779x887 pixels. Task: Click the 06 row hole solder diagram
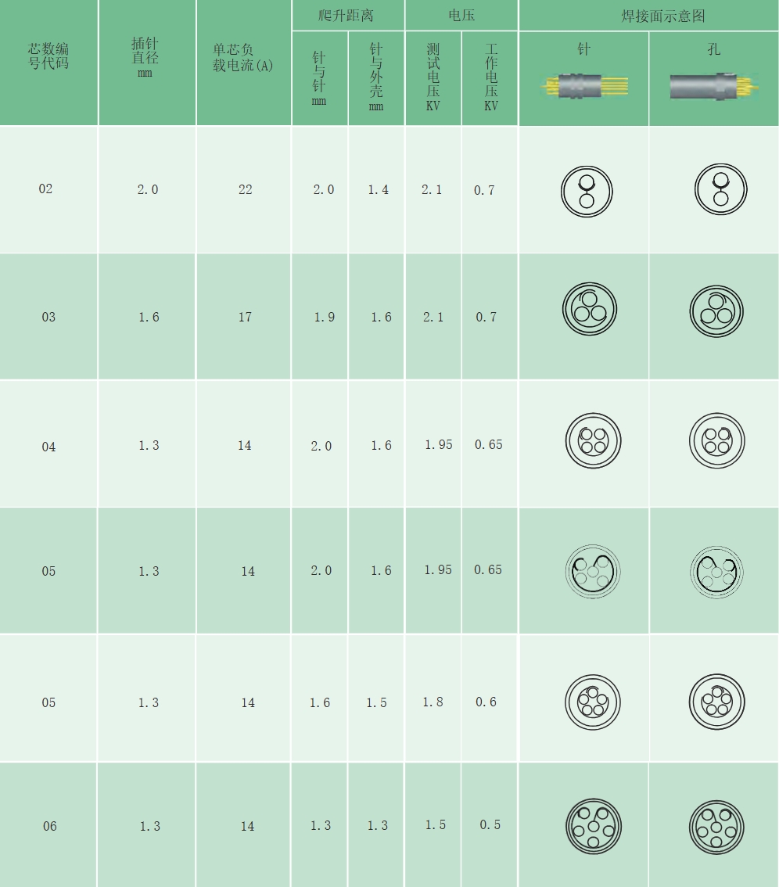pos(716,827)
